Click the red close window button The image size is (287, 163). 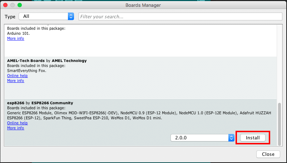click(x=5, y=5)
